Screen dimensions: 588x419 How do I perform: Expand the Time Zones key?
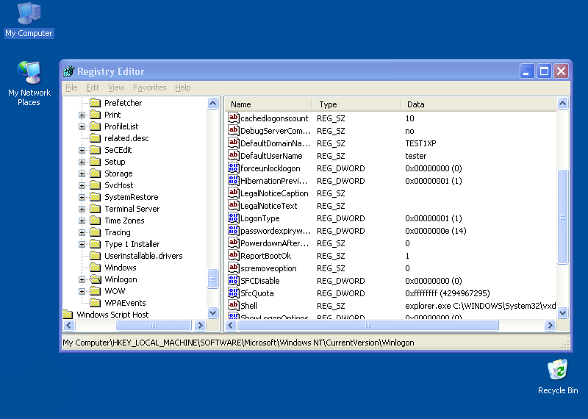pyautogui.click(x=82, y=221)
